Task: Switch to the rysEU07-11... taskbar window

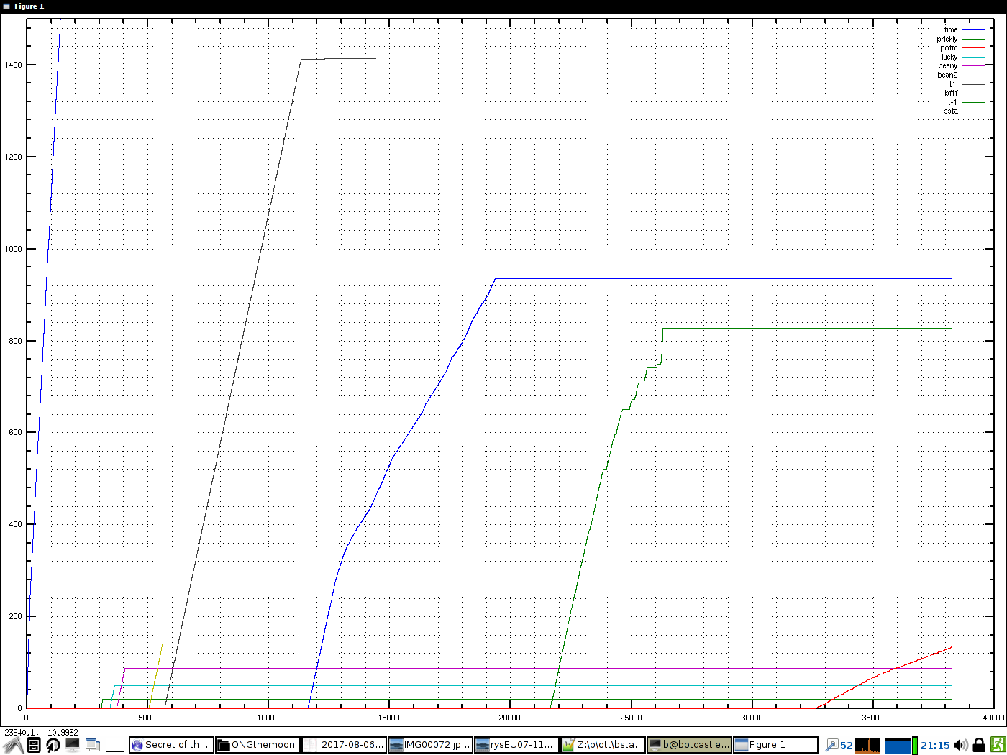Action: [x=516, y=745]
